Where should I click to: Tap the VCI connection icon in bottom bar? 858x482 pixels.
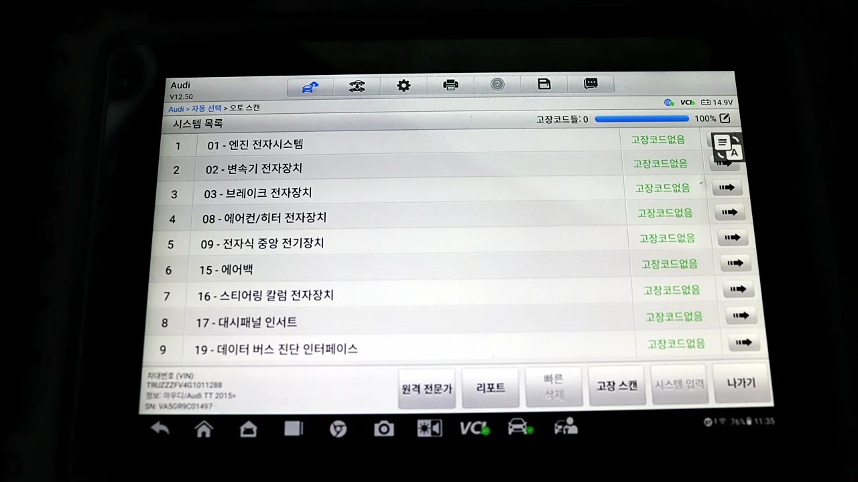point(473,428)
